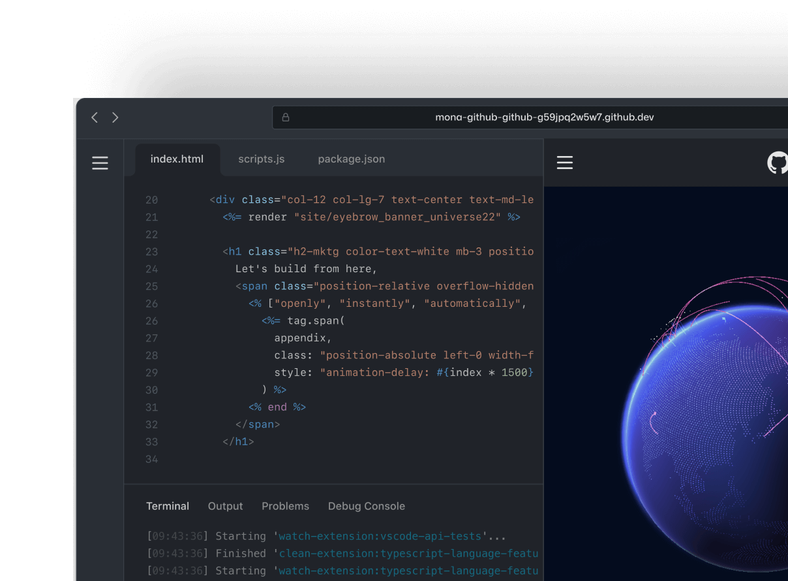Click the lock icon in address bar
This screenshot has height=581, width=788.
pos(286,118)
